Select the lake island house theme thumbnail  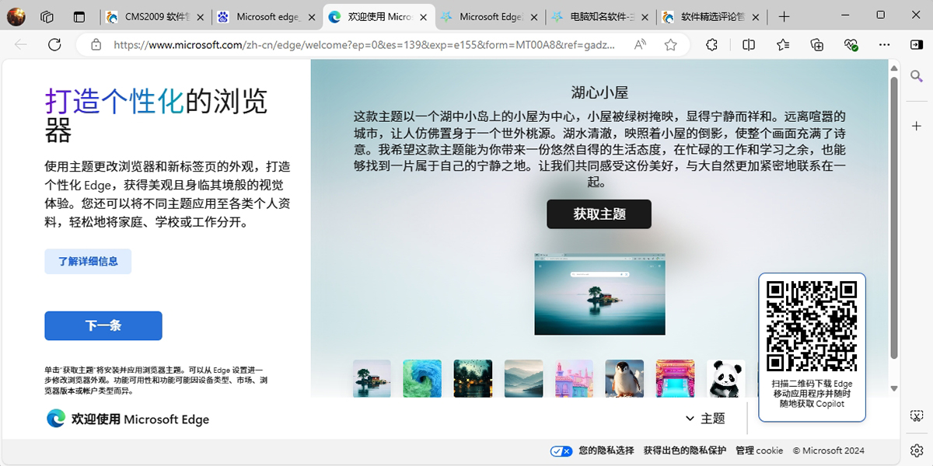coord(372,378)
